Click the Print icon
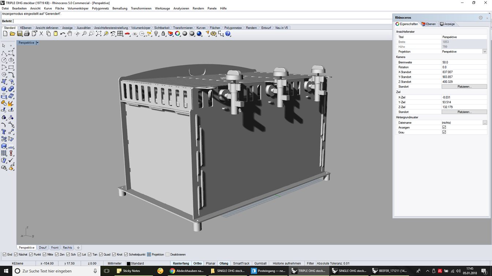 click(x=27, y=34)
